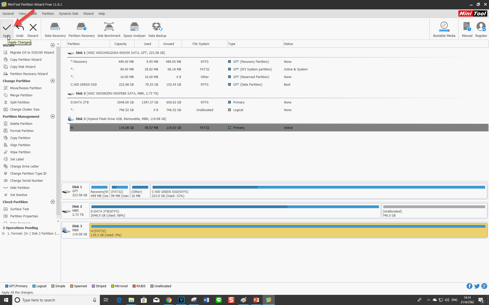Open Partition Recovery tool
This screenshot has width=489, height=305.
point(81,29)
